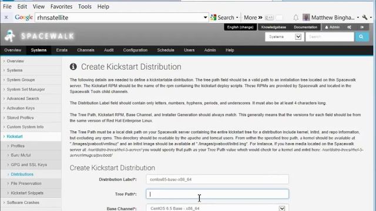The image size is (376, 211).
Task: Open sidebar Systems item
Action: pyautogui.click(x=15, y=70)
